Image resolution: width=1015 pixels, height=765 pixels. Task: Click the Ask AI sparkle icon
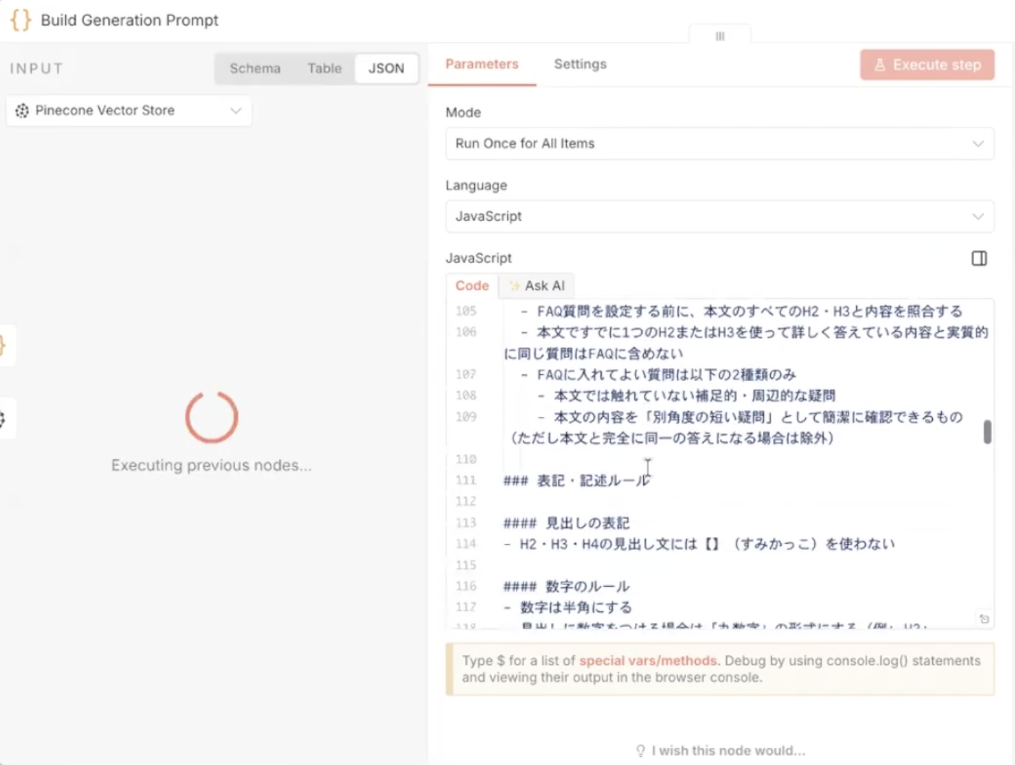tap(515, 286)
